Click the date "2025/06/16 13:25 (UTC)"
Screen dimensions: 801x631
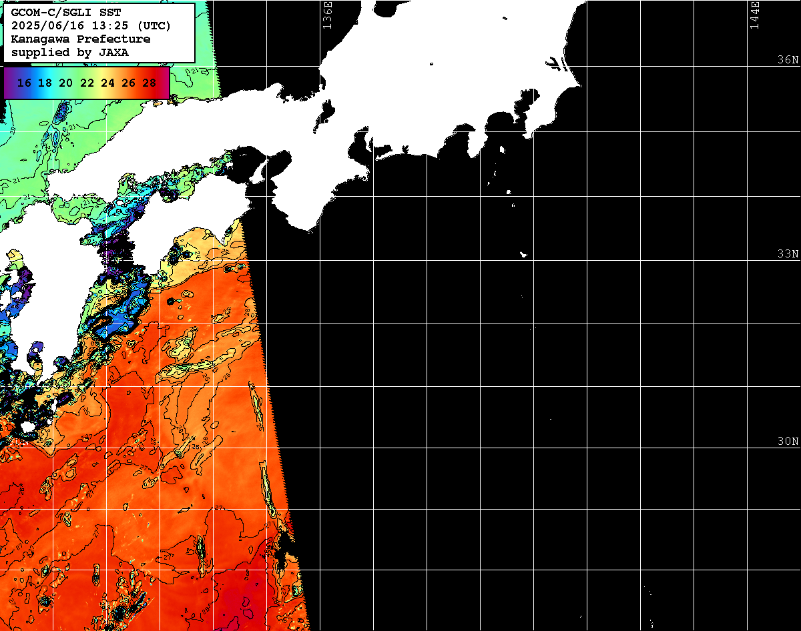pos(91,26)
